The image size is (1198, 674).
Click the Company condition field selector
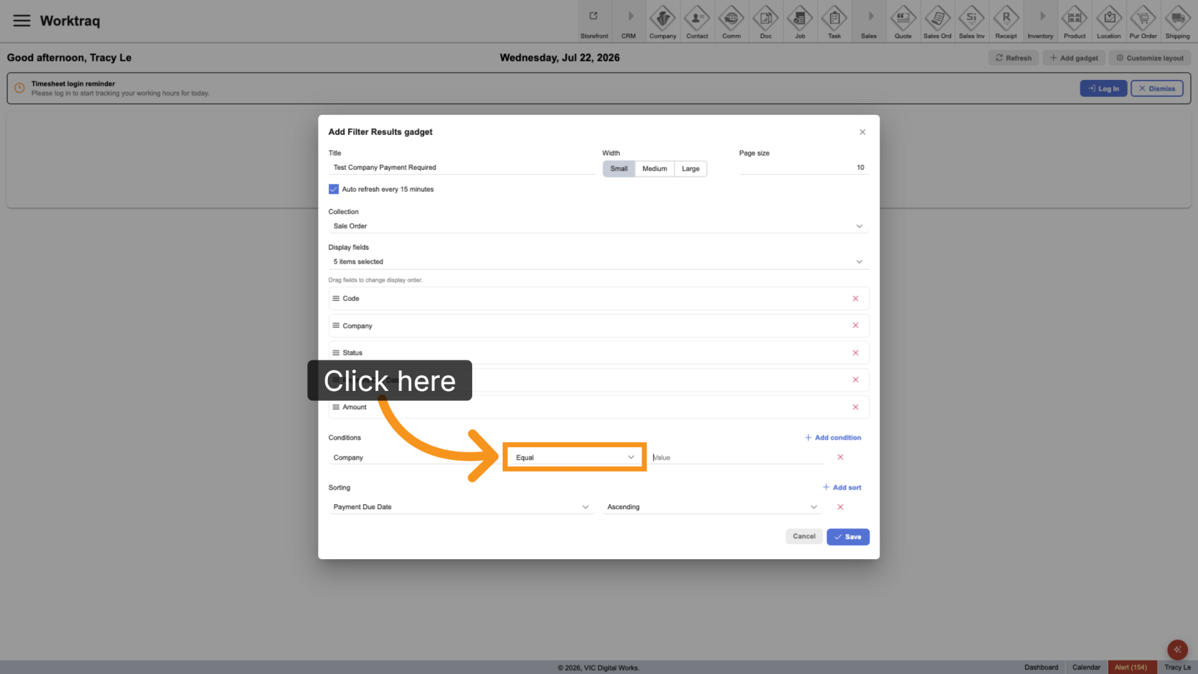(416, 457)
